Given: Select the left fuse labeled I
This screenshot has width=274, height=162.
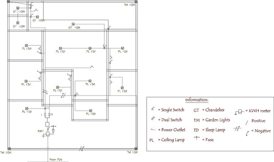Looking at the screenshot, I should point(45,115).
